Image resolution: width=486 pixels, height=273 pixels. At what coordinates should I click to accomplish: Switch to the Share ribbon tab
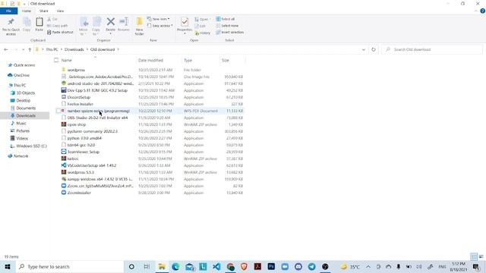click(x=44, y=11)
